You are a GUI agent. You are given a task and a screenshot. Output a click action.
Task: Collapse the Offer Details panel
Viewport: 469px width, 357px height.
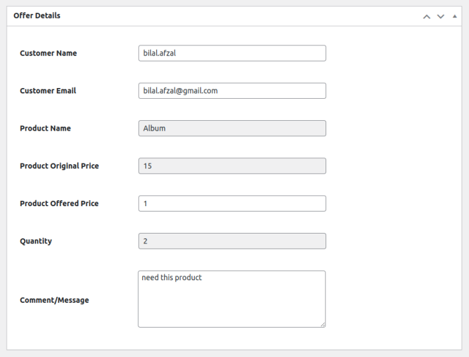pos(454,16)
